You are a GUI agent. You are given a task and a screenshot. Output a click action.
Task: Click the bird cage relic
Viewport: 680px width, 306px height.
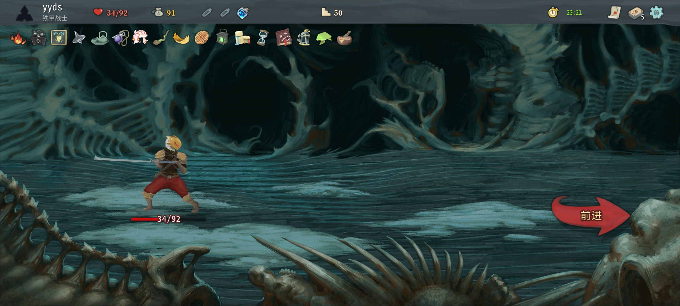click(x=304, y=37)
